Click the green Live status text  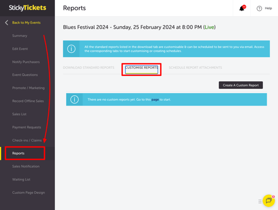point(209,27)
